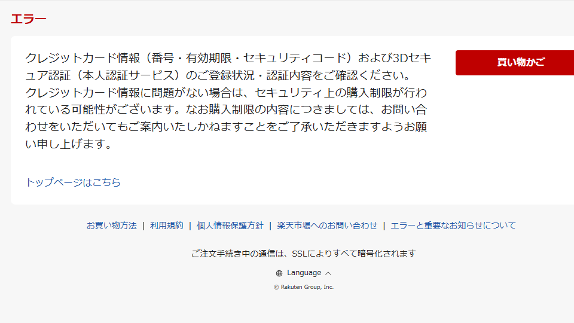Screen dimensions: 574x323
Task: Click the セキュリティコード word in the message
Action: point(295,58)
